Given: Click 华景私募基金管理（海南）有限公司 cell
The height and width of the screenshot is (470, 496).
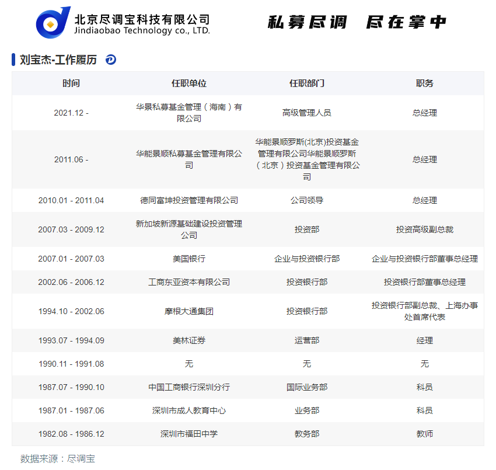Looking at the screenshot, I should [x=189, y=113].
